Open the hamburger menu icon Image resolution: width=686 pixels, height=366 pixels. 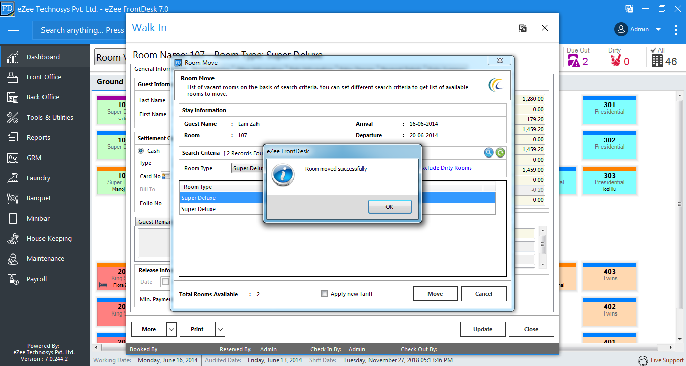point(13,30)
